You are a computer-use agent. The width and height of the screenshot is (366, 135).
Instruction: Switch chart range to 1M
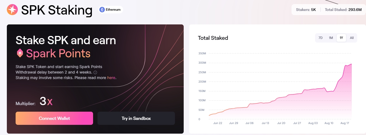pyautogui.click(x=331, y=38)
